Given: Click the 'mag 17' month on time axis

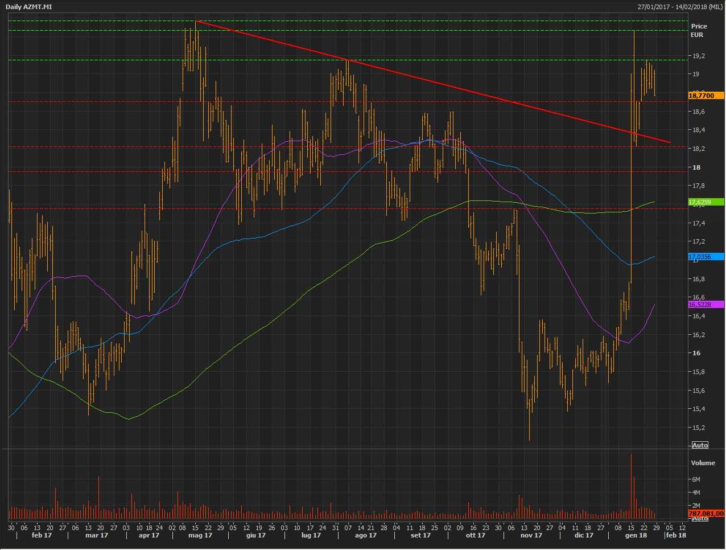Looking at the screenshot, I should coord(200,535).
